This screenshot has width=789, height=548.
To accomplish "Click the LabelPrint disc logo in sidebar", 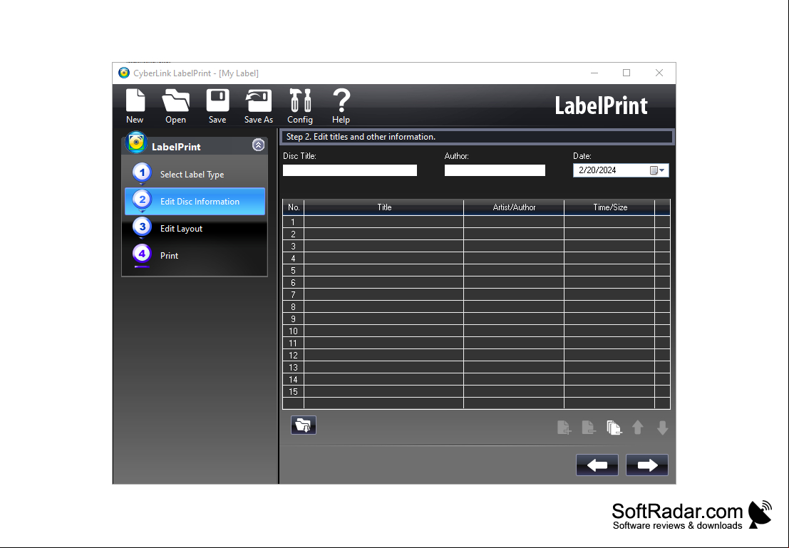I will click(x=136, y=143).
